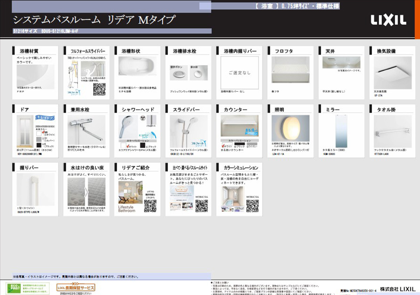Check the ホワイト option in シャワーヘッド card

(x=127, y=146)
